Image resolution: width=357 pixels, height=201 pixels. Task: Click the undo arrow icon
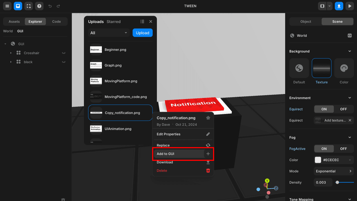pos(50,6)
